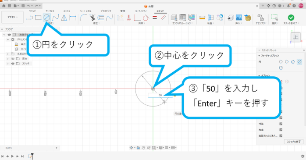Click the Fix/Unfix constraint icon
The width and height of the screenshot is (306, 160).
[x=128, y=18]
